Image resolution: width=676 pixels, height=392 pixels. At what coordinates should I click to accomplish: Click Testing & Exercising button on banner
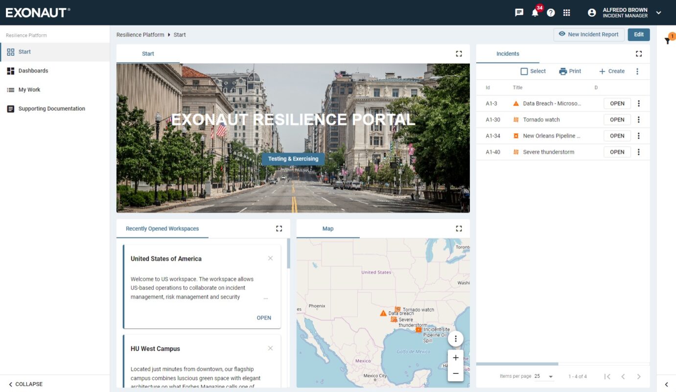point(293,159)
